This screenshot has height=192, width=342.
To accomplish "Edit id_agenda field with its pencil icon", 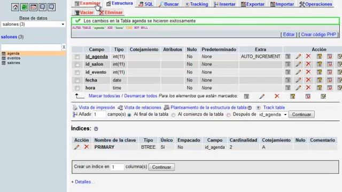I will [298, 57].
